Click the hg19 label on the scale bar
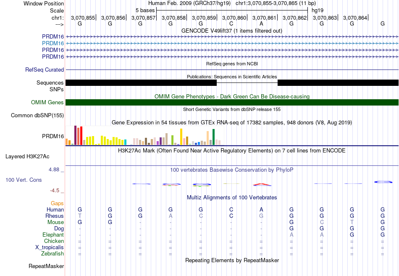The height and width of the screenshot is (276, 399). coord(318,10)
